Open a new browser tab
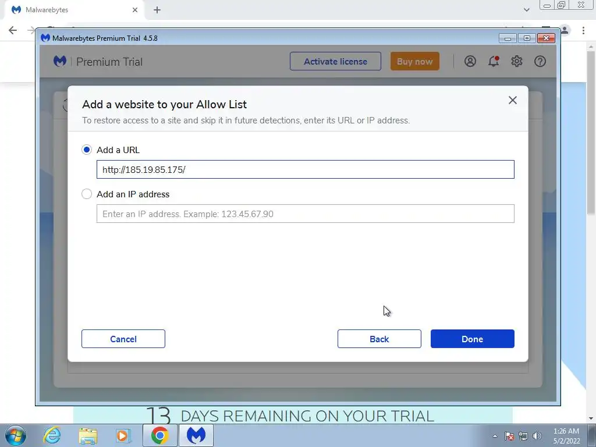Screen dimensions: 596x447 click(x=157, y=10)
